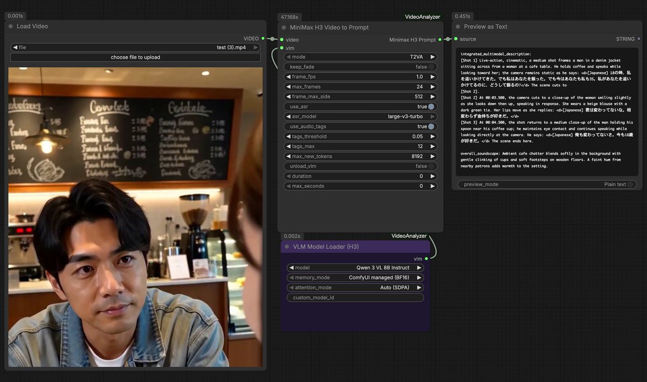
Task: Increase tags_max with right arrow
Action: [x=432, y=146]
